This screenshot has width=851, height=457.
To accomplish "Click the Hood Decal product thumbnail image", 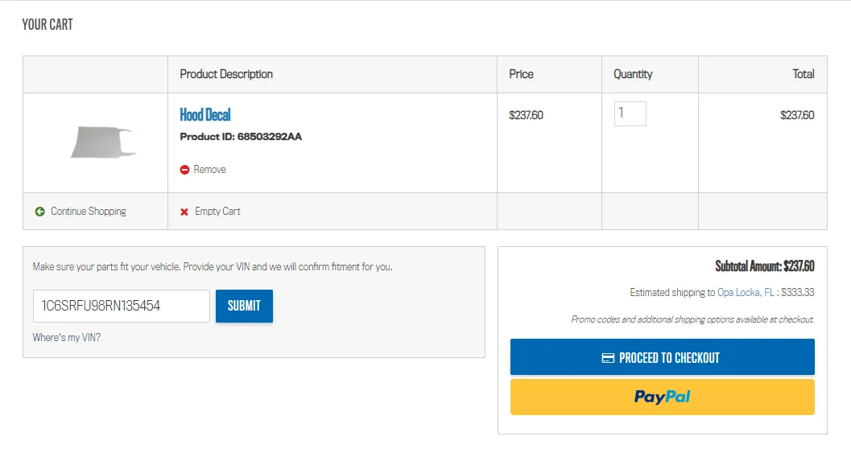I will point(104,142).
